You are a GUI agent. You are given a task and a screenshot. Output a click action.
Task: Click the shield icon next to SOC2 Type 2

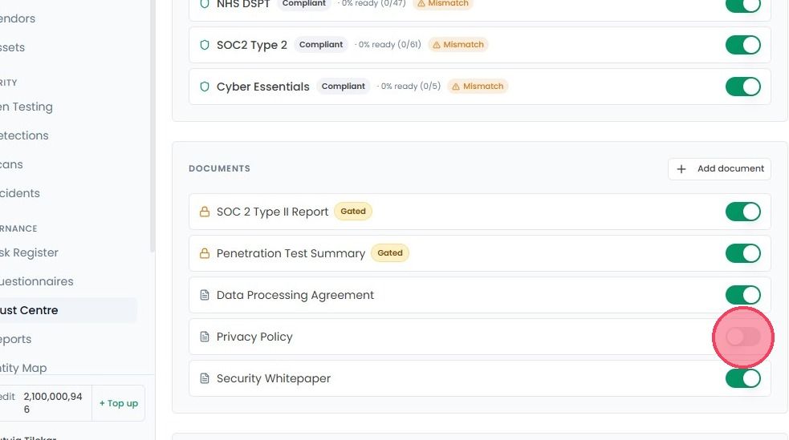click(x=205, y=45)
